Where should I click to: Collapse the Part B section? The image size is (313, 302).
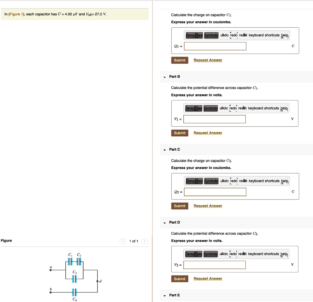coord(164,77)
